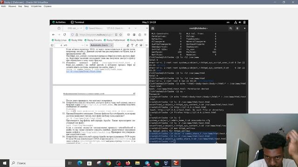This screenshot has height=167, width=298.
Task: Open the Rocky Mattermost bookmark
Action: [x=114, y=40]
